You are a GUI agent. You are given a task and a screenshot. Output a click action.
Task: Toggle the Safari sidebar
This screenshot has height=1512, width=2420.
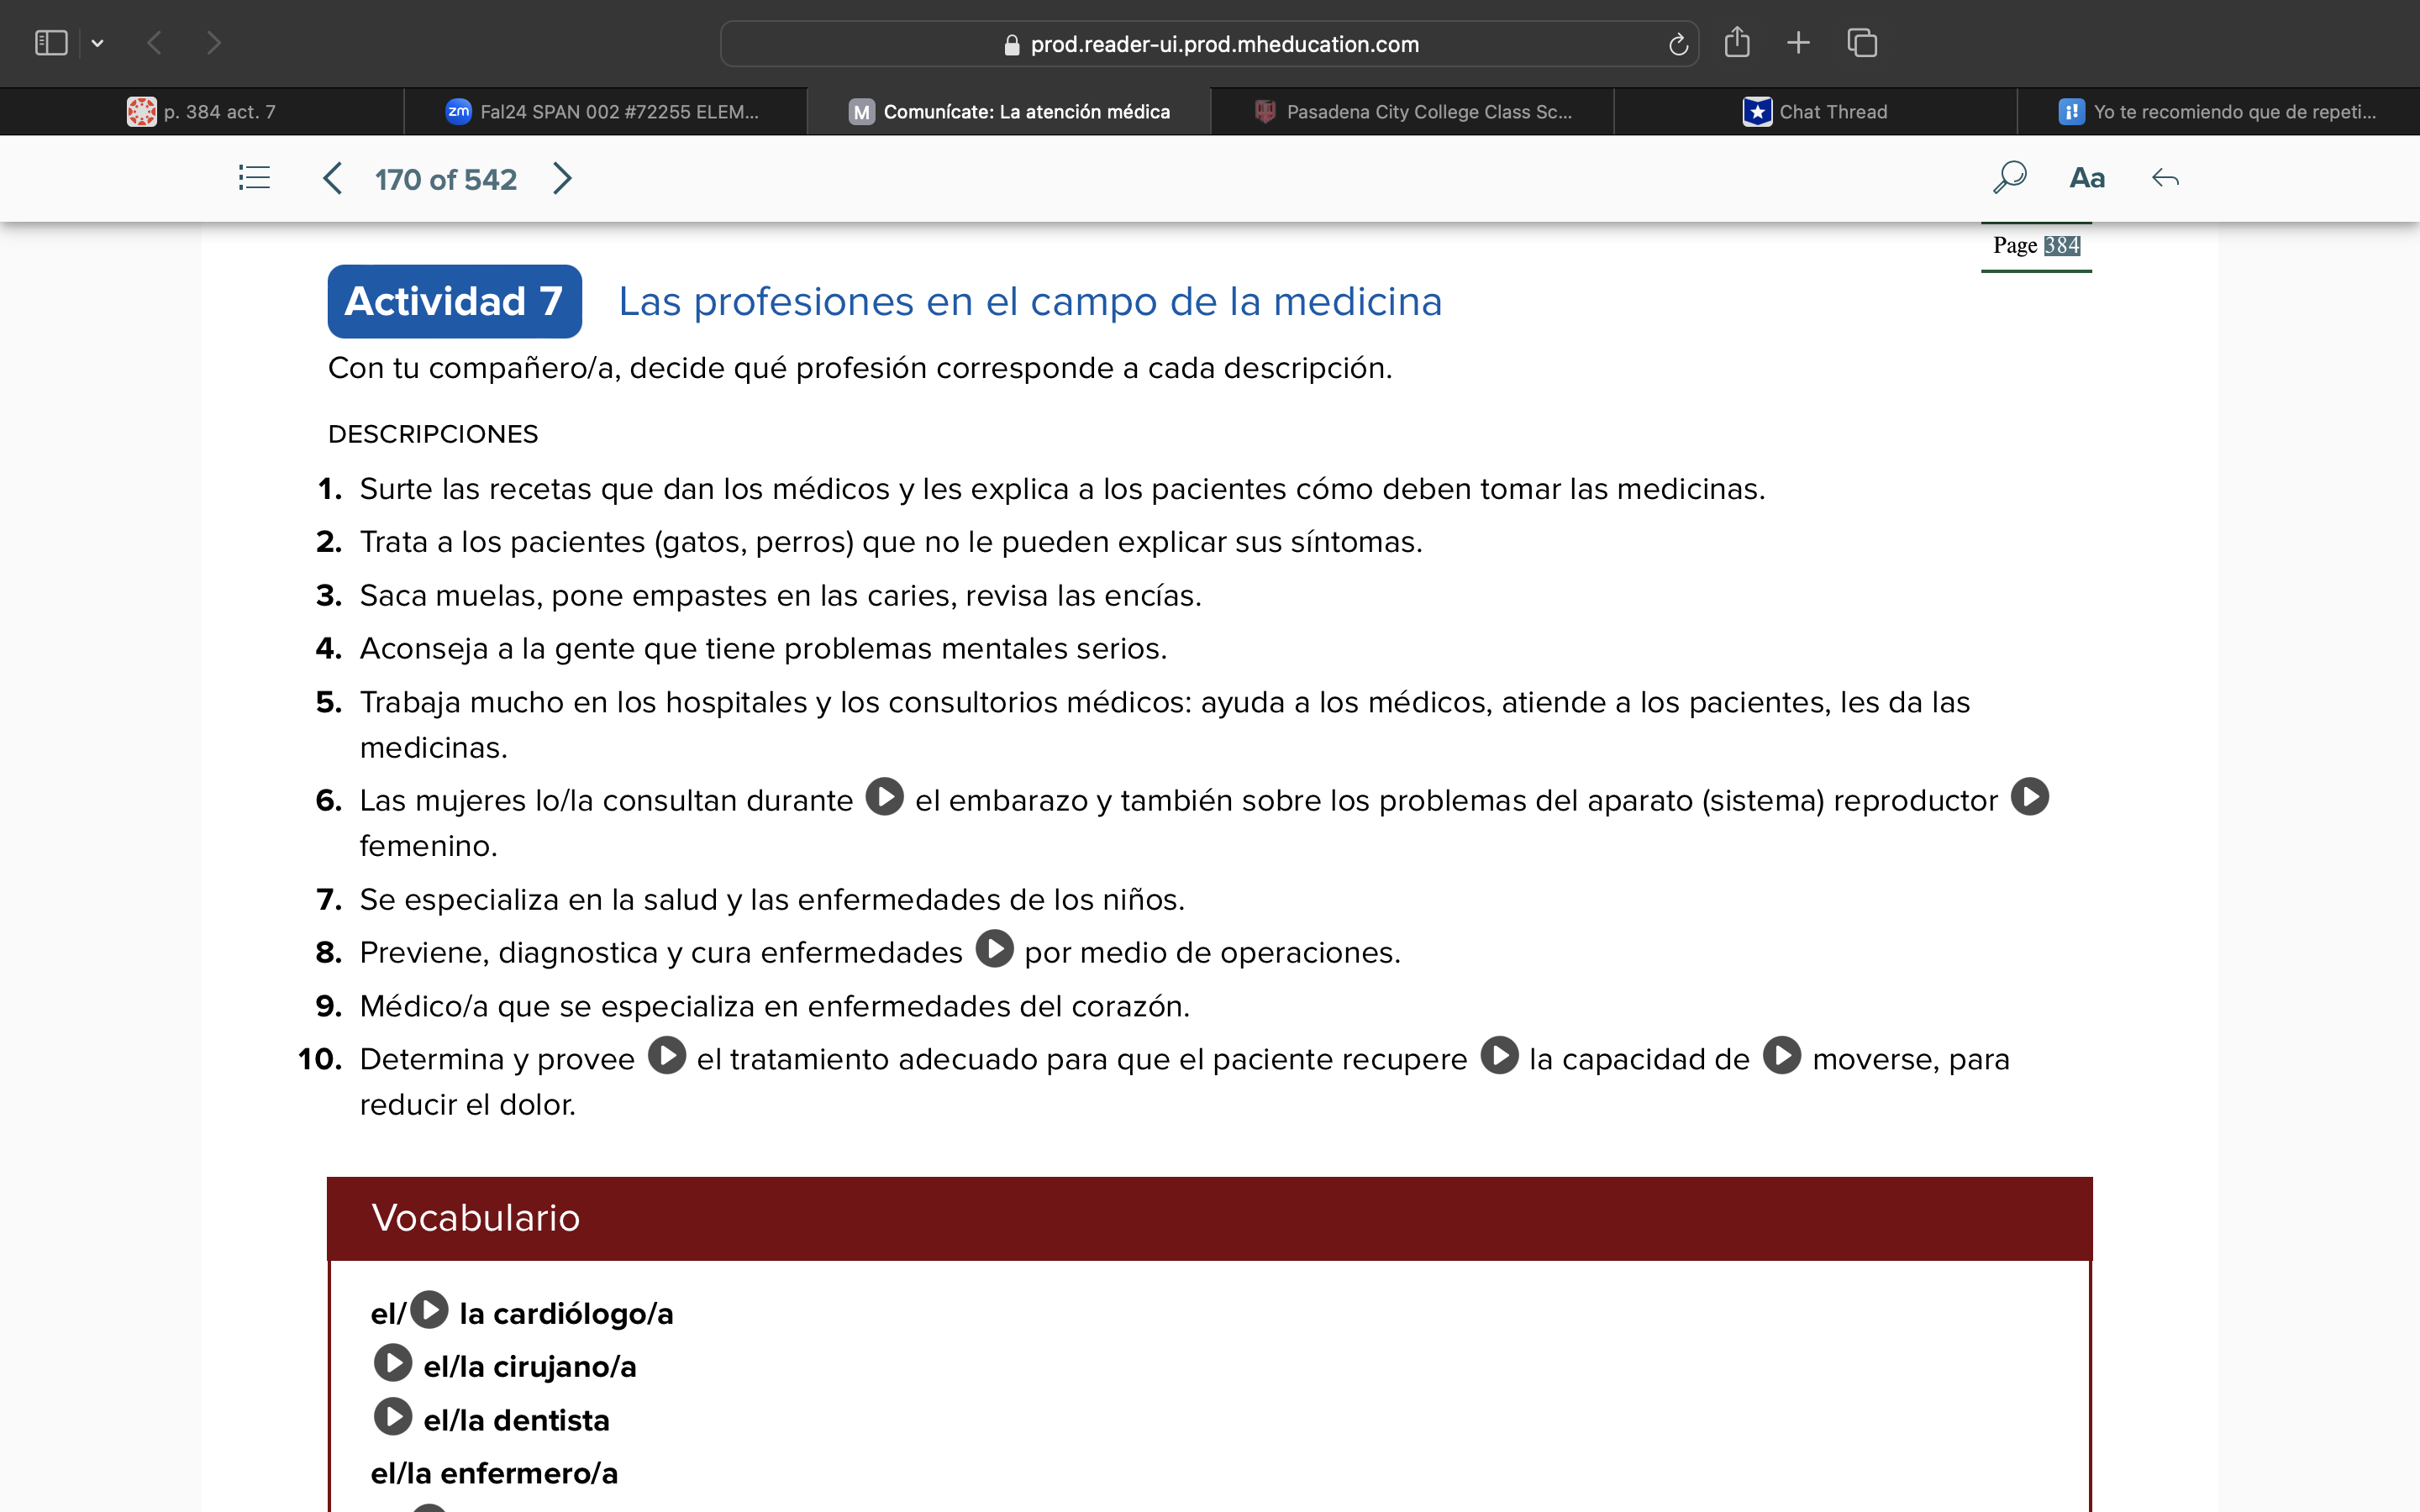[51, 42]
